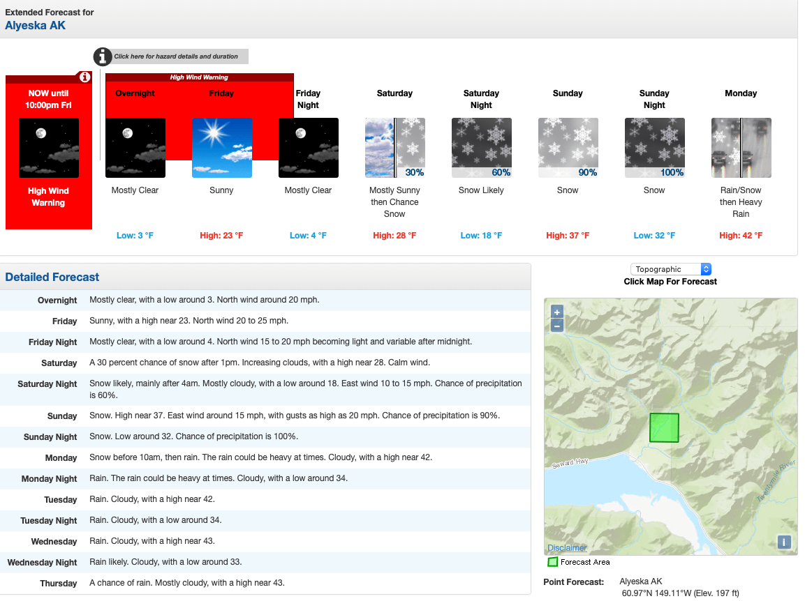Zoom in on the forecast map
This screenshot has width=805, height=601.
(557, 312)
